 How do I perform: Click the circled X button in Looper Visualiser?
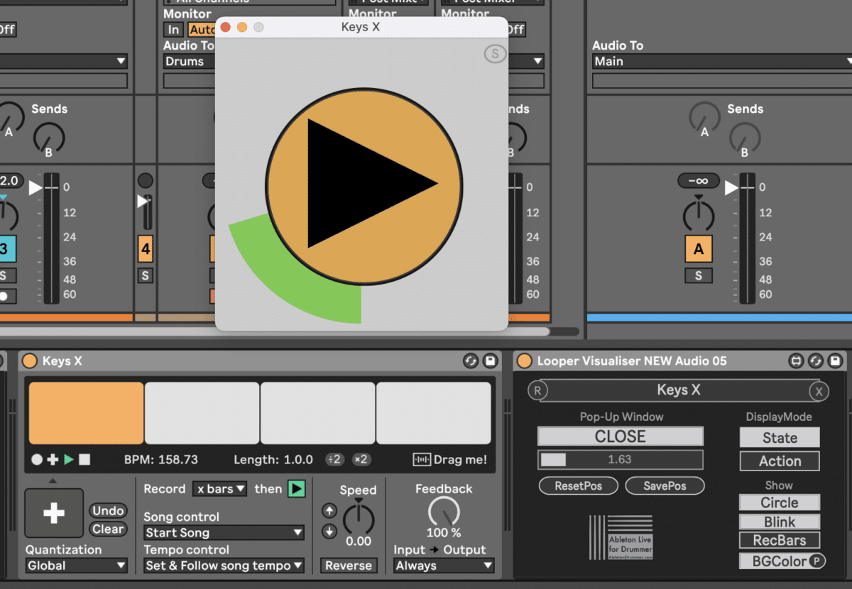click(819, 391)
